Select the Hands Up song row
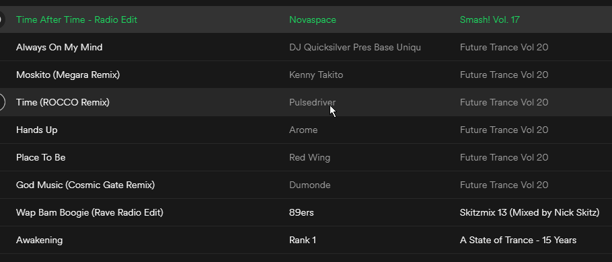 pos(306,130)
